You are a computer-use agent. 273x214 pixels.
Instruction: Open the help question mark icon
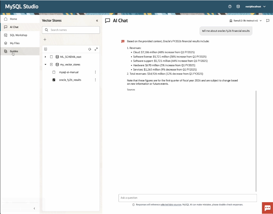click(230, 6)
